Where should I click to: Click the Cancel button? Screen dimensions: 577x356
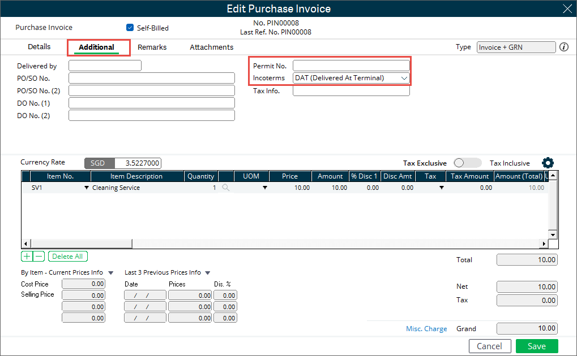[x=490, y=346]
